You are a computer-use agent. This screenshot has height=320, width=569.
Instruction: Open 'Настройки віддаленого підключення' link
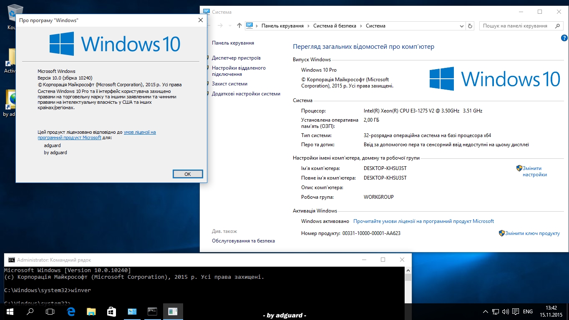pyautogui.click(x=239, y=71)
